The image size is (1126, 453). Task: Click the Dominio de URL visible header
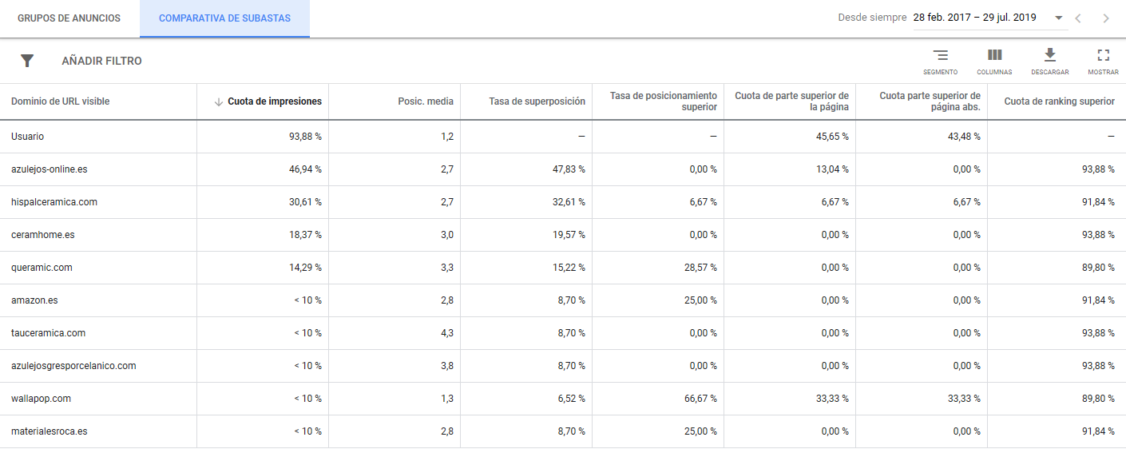pos(61,101)
